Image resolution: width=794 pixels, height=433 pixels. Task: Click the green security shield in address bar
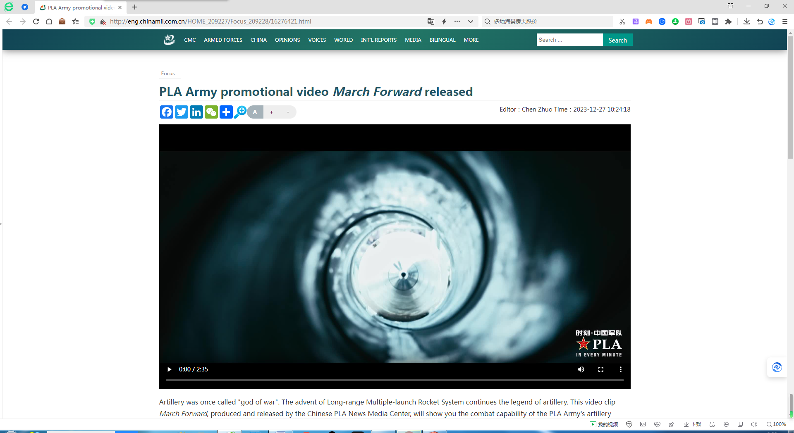(x=92, y=21)
